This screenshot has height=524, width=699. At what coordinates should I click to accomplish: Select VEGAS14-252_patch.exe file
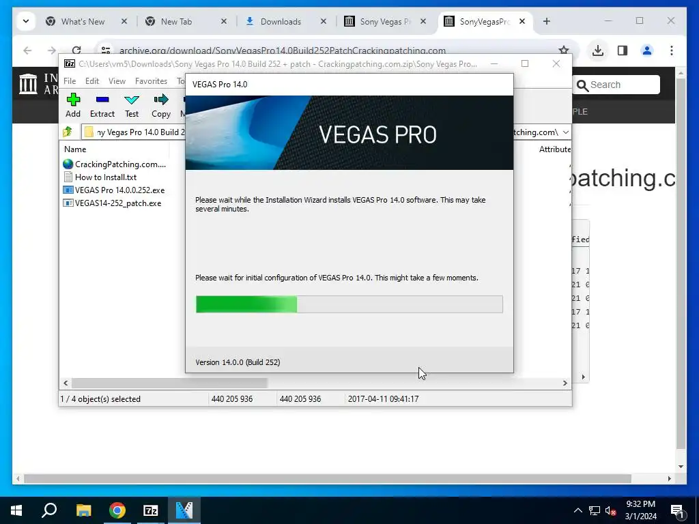coord(113,203)
